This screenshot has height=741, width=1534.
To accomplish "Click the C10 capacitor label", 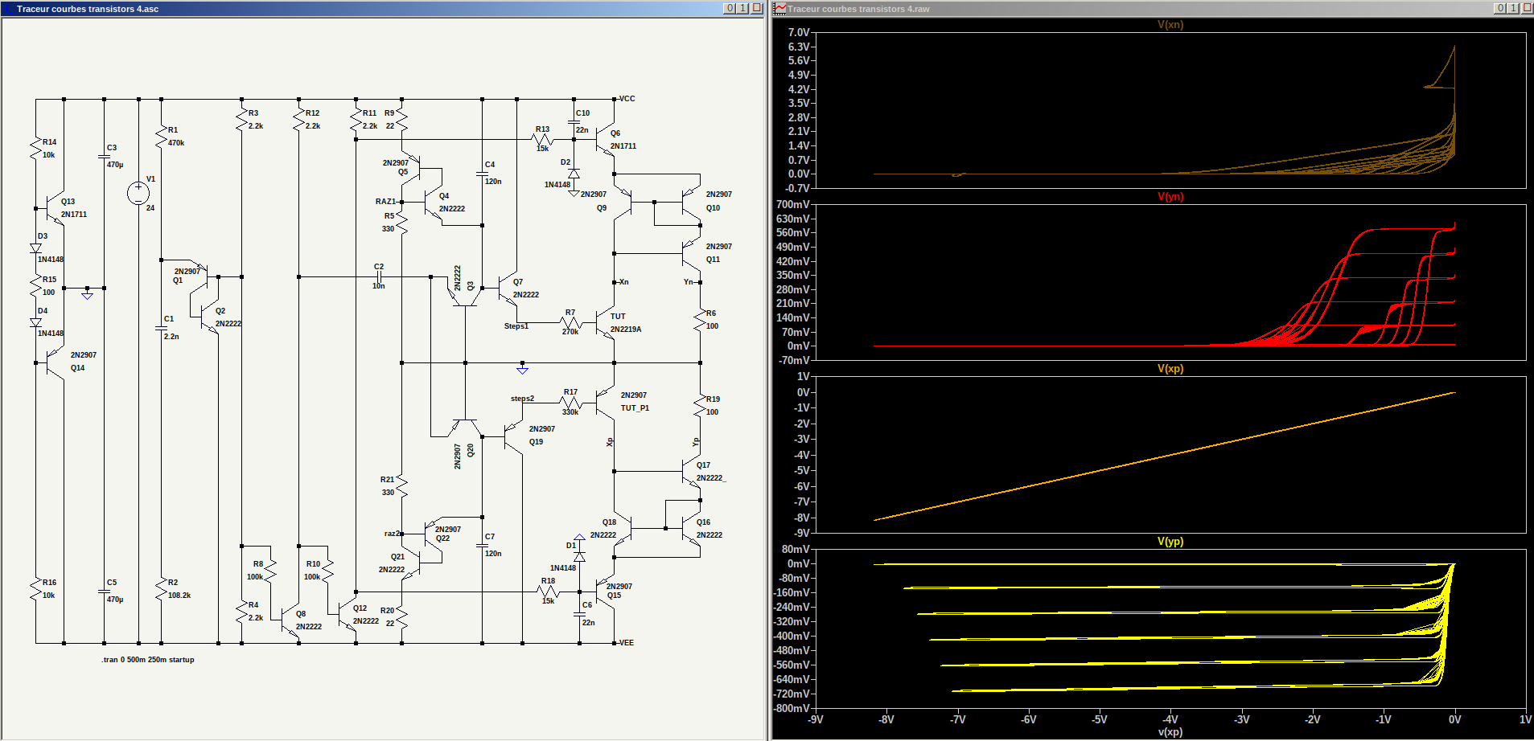I will click(x=583, y=113).
